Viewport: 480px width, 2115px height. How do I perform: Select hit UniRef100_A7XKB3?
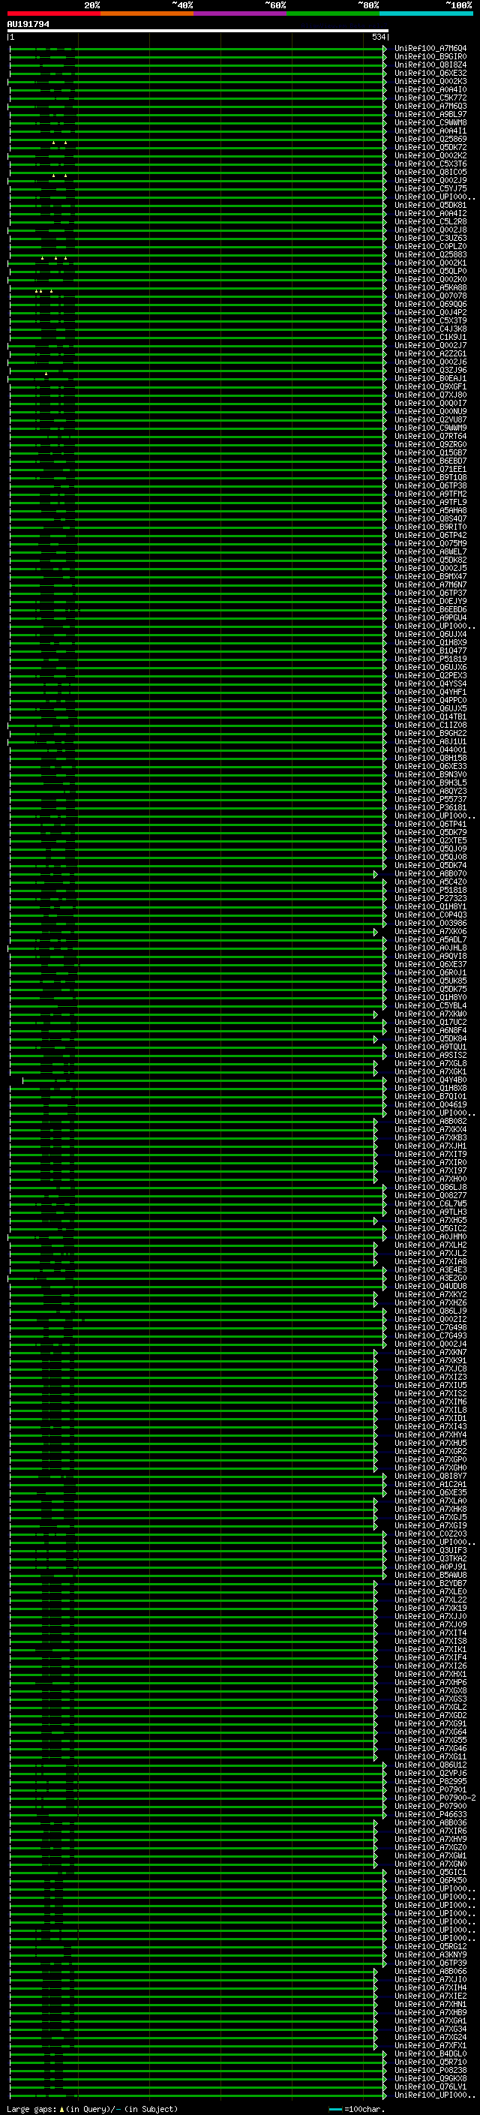[x=430, y=1138]
